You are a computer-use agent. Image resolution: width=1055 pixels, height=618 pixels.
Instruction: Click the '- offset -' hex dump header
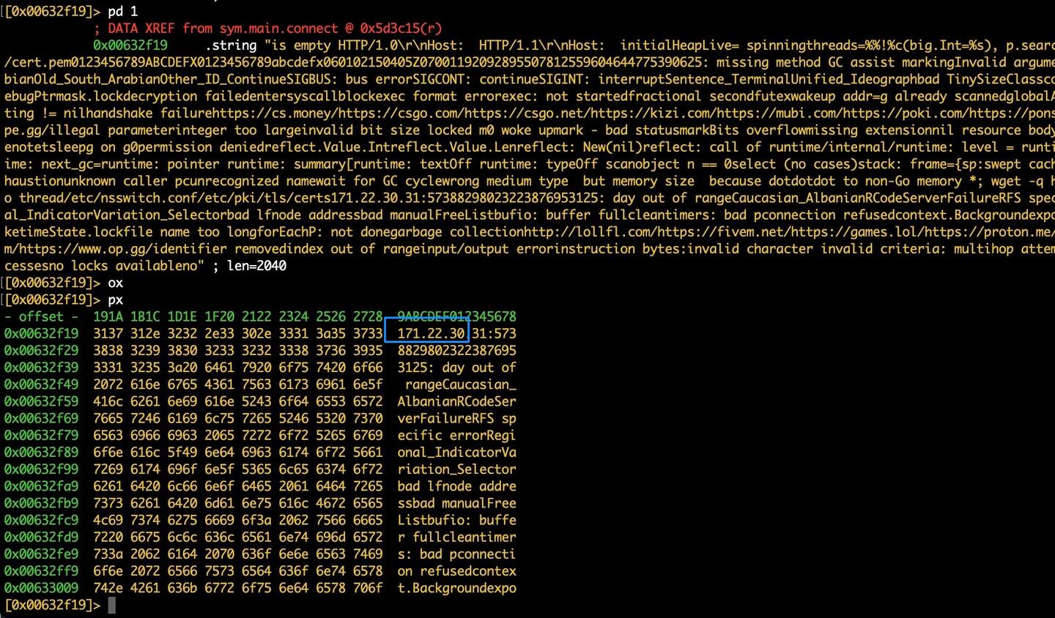tap(41, 316)
